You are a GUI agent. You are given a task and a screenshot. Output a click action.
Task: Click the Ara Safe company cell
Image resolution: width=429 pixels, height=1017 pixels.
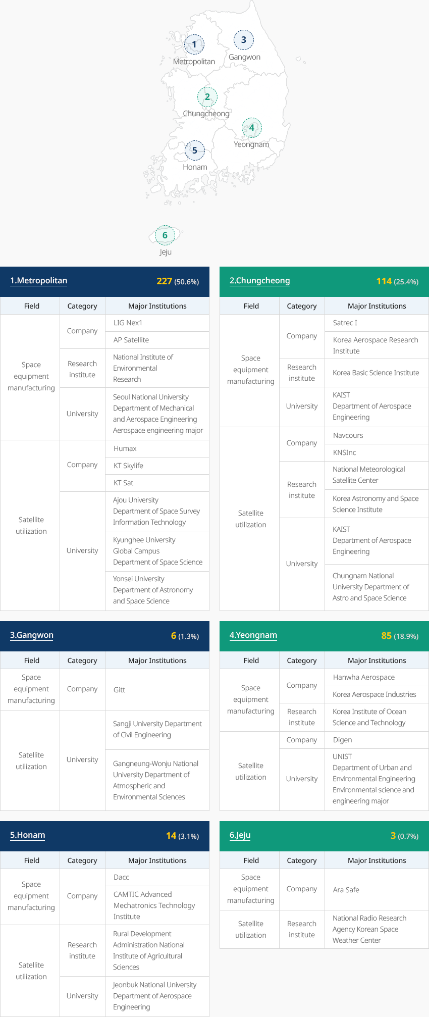pos(377,890)
